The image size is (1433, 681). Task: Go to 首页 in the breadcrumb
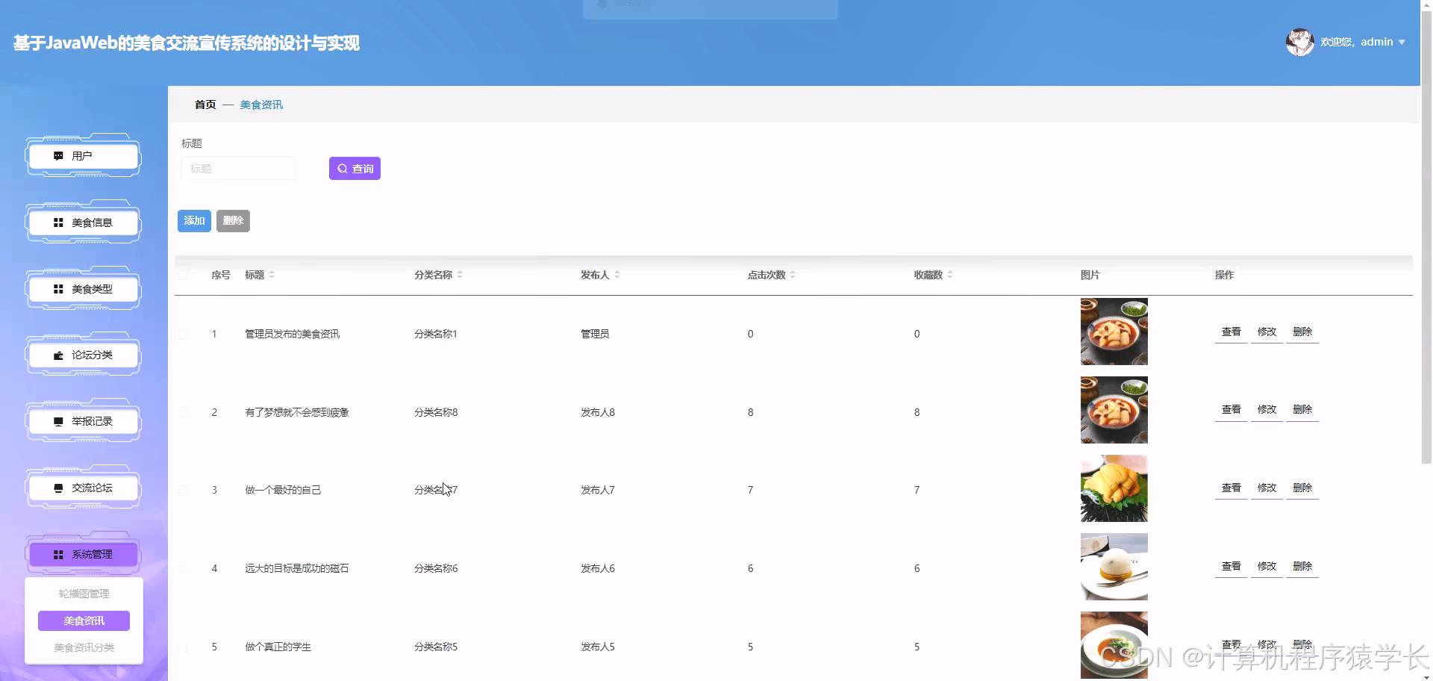click(205, 105)
